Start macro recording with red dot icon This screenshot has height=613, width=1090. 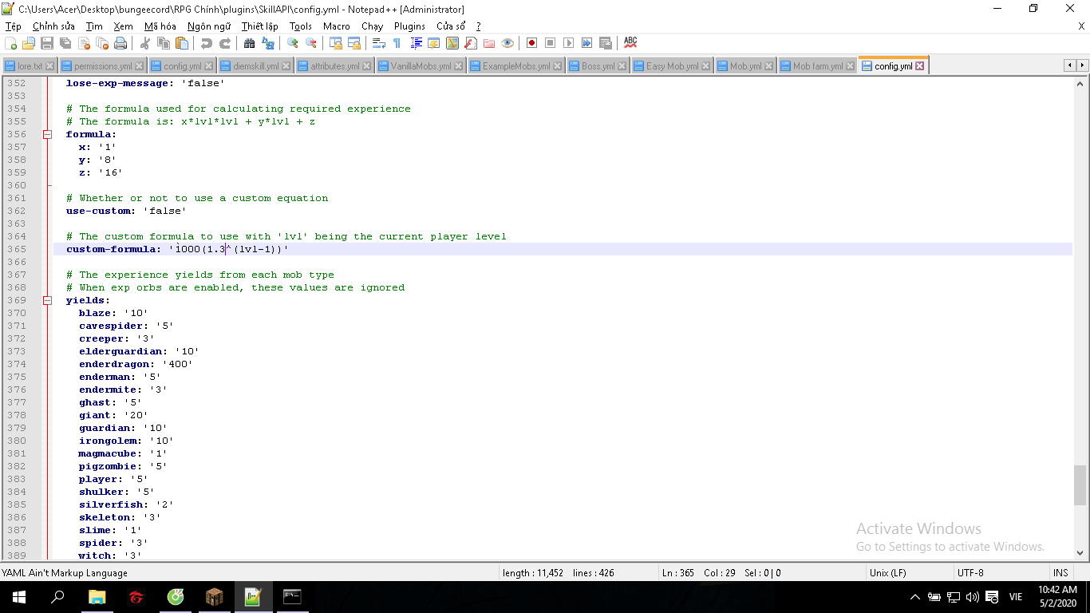(x=531, y=43)
